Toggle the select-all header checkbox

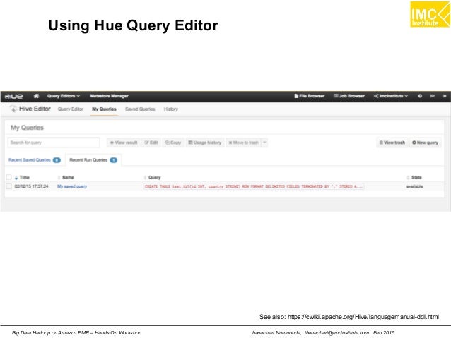9,177
